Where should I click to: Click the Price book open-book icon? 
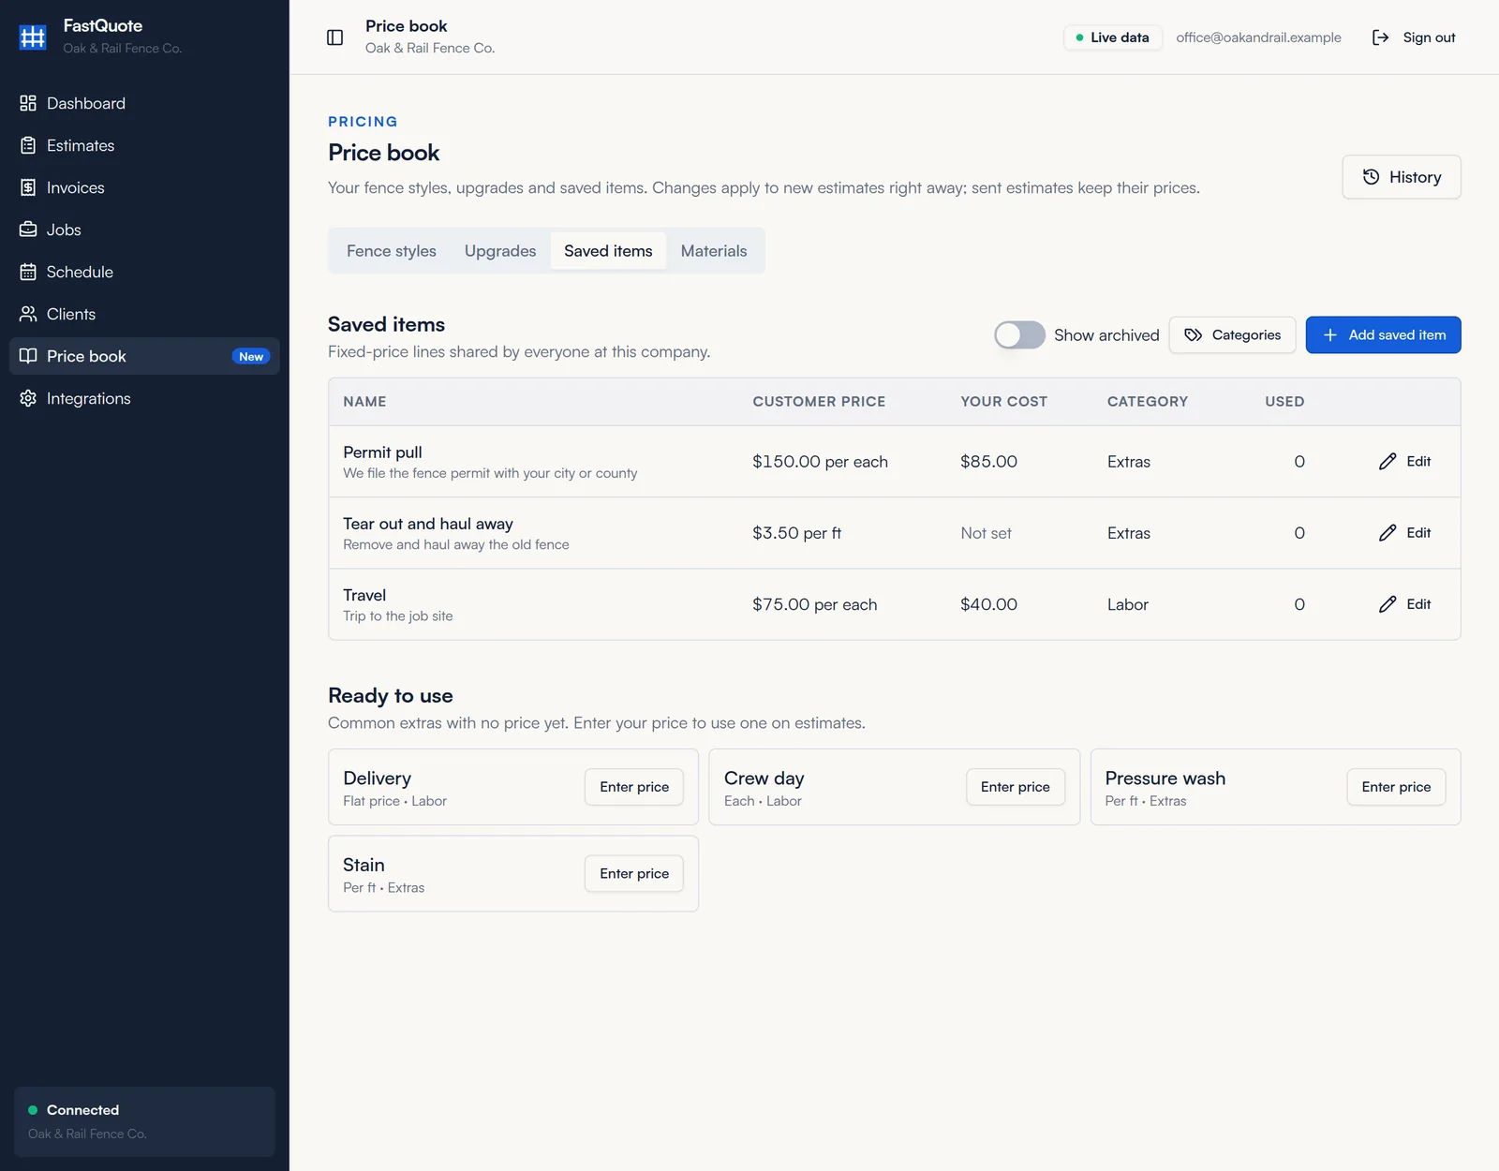28,356
